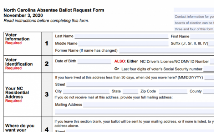214x132 pixels.
Task: Click the form title North Carolina Absentee Ballot
Action: pos(54,10)
